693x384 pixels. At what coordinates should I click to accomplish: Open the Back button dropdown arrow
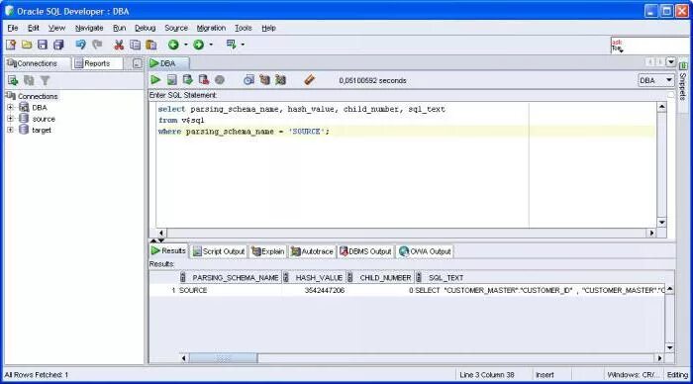pyautogui.click(x=186, y=45)
